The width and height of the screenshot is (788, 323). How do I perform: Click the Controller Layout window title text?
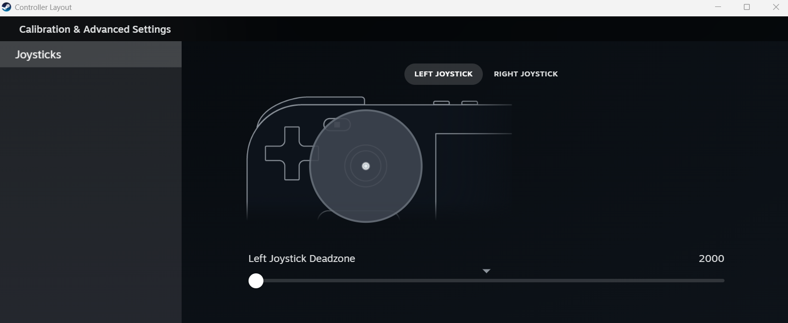(43, 7)
